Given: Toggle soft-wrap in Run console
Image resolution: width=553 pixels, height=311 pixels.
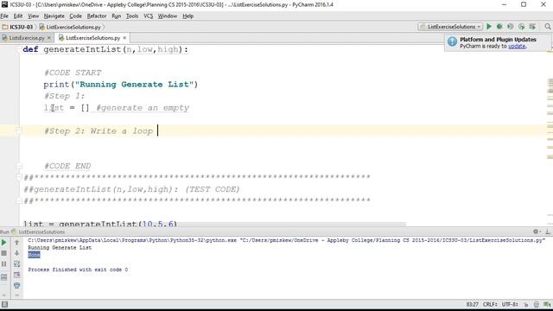Looking at the screenshot, I should tap(16, 263).
